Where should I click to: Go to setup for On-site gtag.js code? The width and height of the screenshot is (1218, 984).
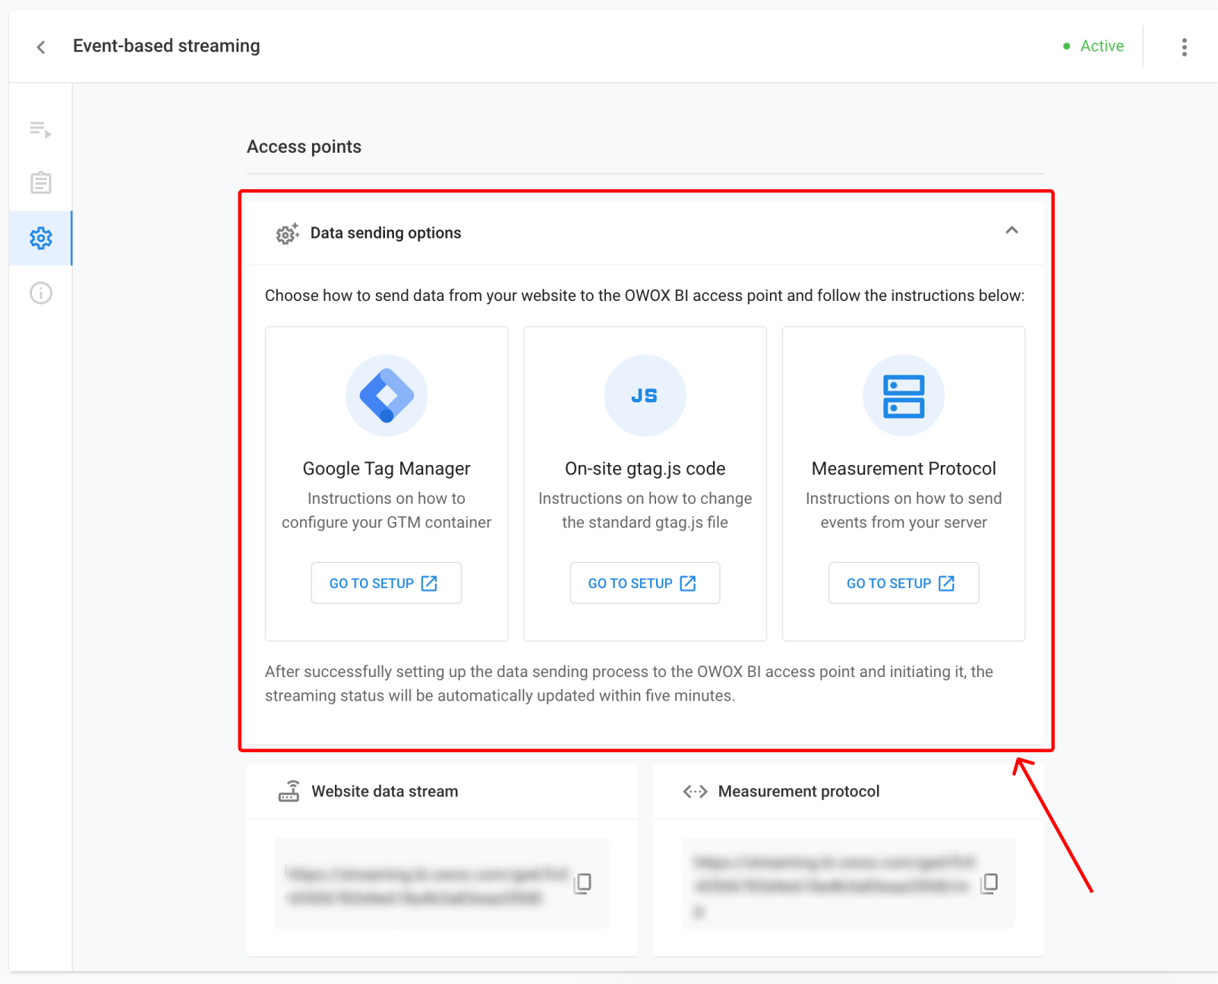point(645,583)
